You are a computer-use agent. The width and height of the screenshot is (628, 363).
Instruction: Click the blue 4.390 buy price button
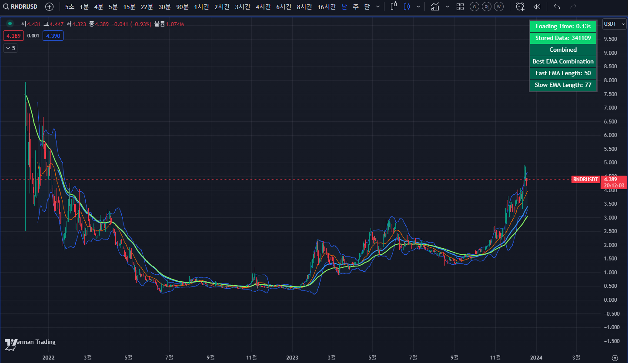pos(53,36)
